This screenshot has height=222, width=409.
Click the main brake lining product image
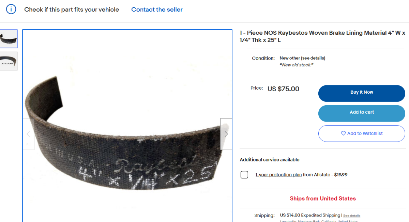(x=127, y=126)
